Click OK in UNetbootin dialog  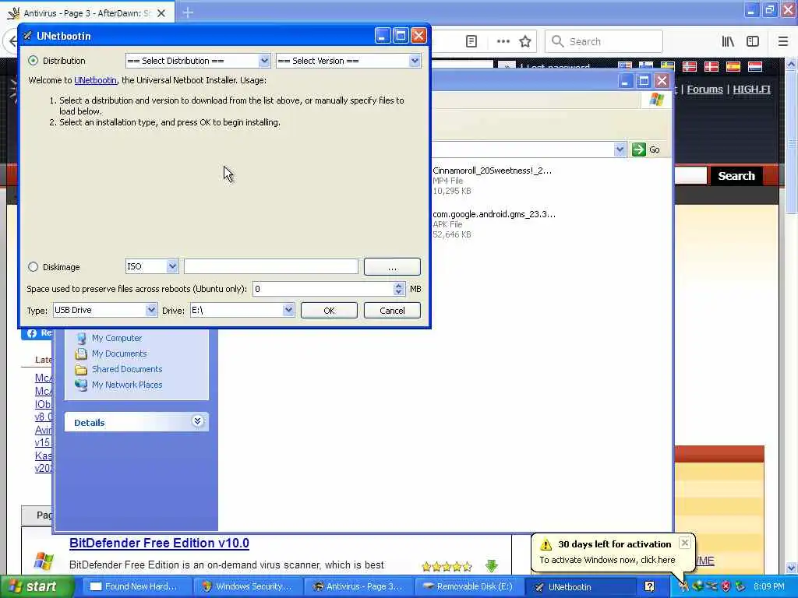tap(329, 310)
